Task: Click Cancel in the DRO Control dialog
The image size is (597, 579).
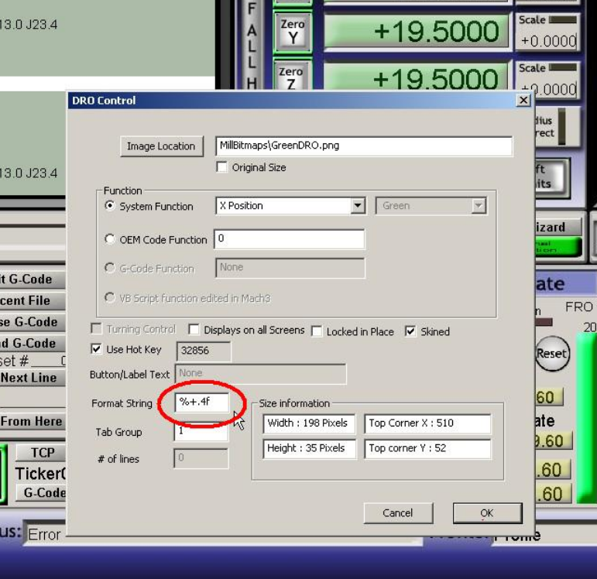Action: click(x=397, y=512)
